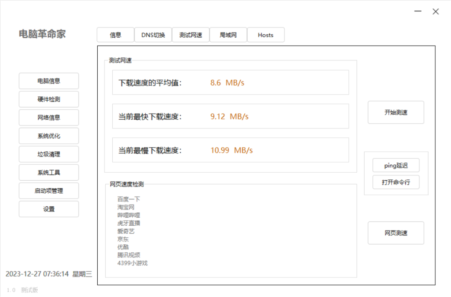451x297 pixels.
Task: Click the 垃圾清理 sidebar button
Action: click(x=49, y=154)
